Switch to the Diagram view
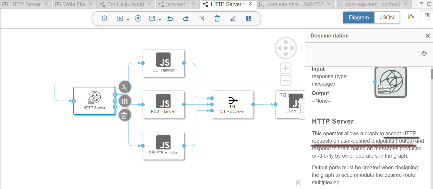 point(359,18)
